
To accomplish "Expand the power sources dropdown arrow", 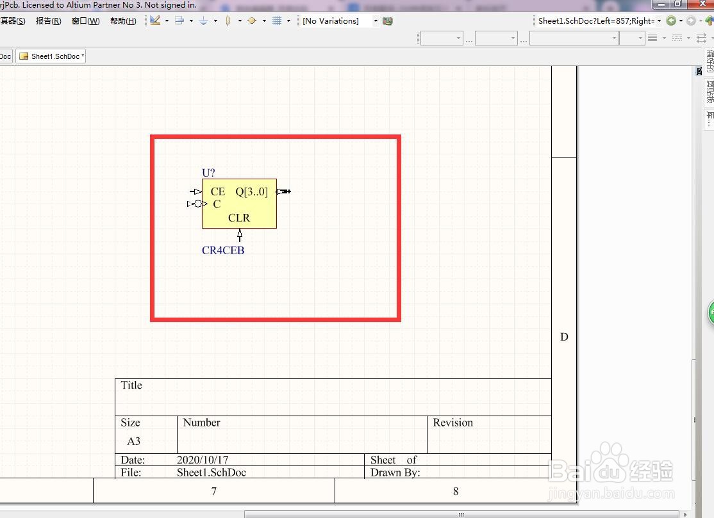I will (x=215, y=20).
